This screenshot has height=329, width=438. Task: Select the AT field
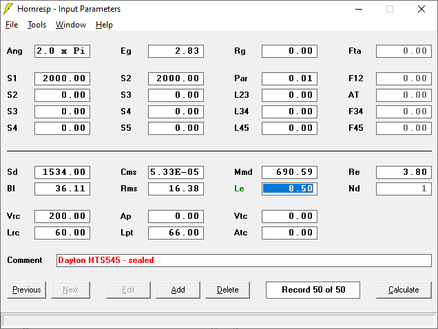click(x=404, y=95)
